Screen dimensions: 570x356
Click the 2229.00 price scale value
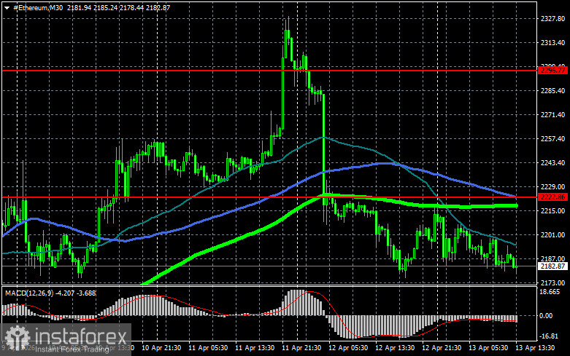(x=552, y=186)
